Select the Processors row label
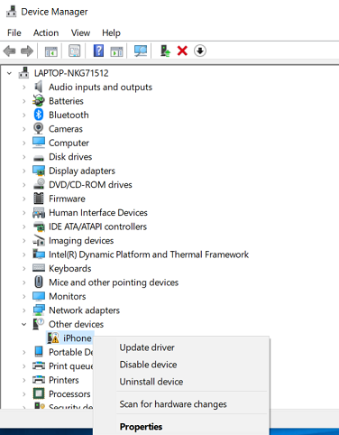Viewport: 339px width, 435px height. click(69, 393)
